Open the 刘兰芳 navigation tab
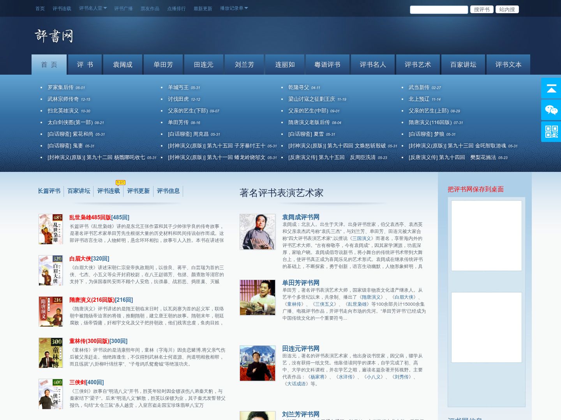This screenshot has height=420, width=561. 244,65
